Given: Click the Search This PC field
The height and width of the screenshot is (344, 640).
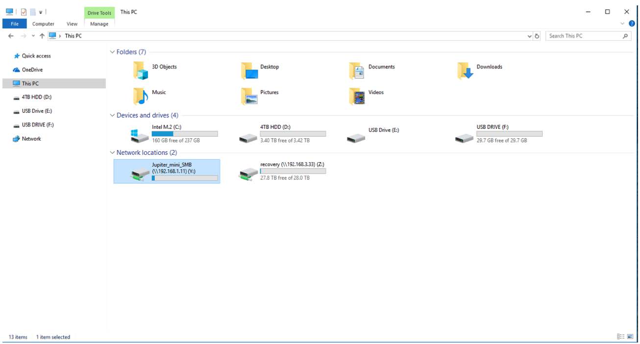Looking at the screenshot, I should (x=583, y=36).
